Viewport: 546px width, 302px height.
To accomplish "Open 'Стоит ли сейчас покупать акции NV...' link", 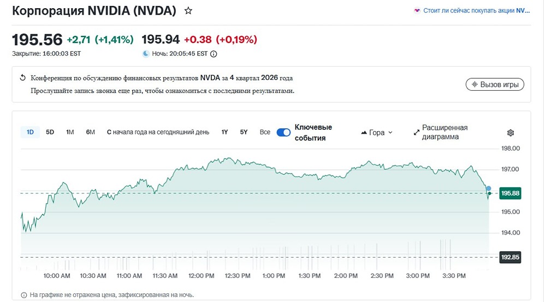I will [476, 10].
